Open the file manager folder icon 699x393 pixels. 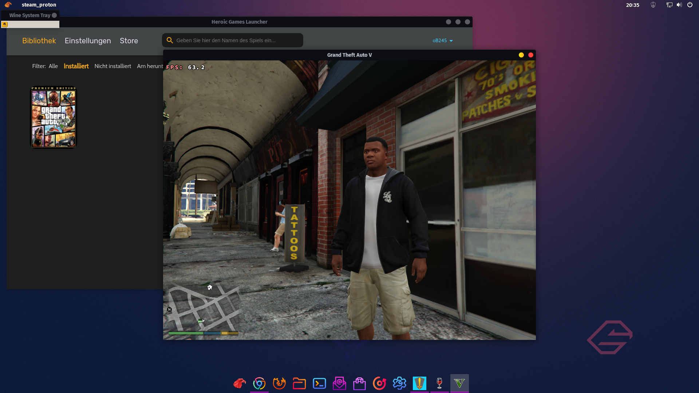[299, 383]
